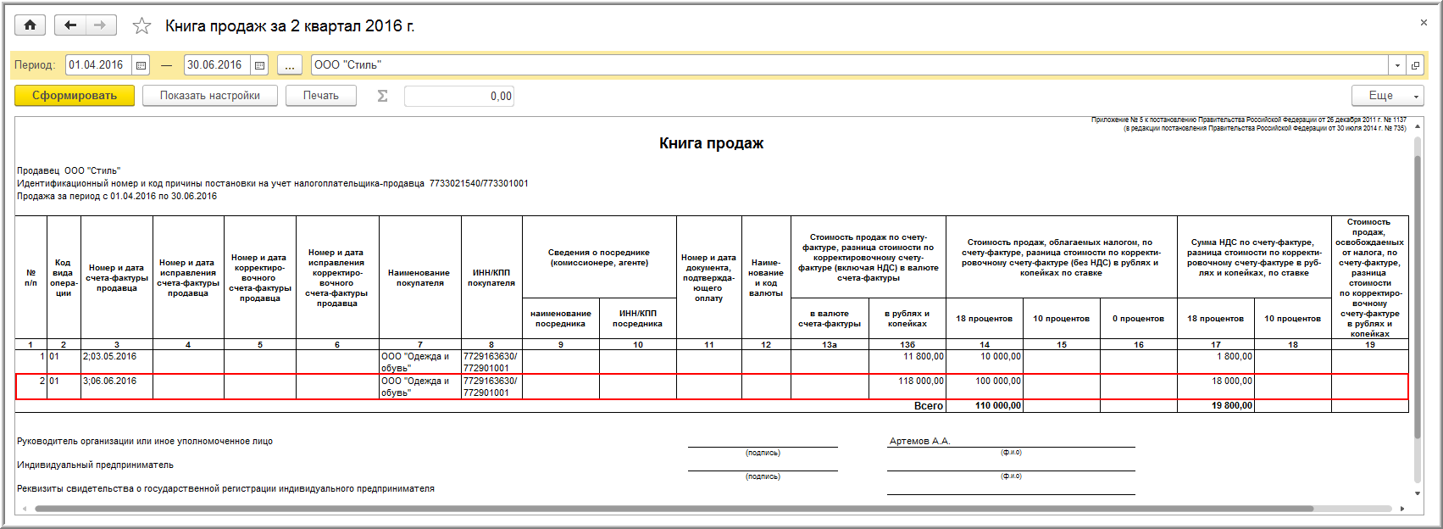Click the Продажа за период line
Image resolution: width=1443 pixels, height=529 pixels.
(117, 196)
